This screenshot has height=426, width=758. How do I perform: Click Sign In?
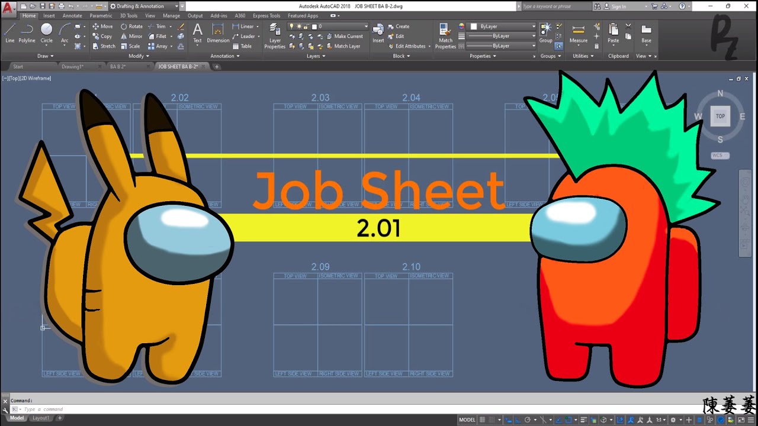619,7
